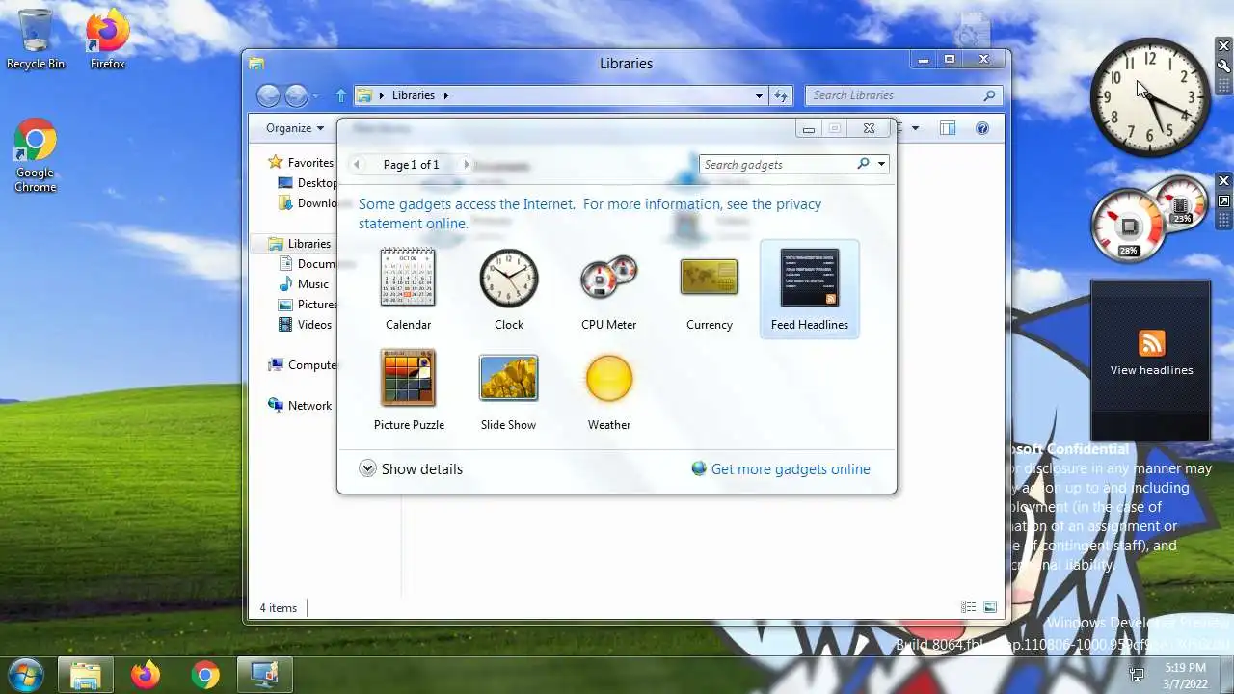Select Favorites in navigation pane
Image resolution: width=1234 pixels, height=694 pixels.
[x=301, y=163]
